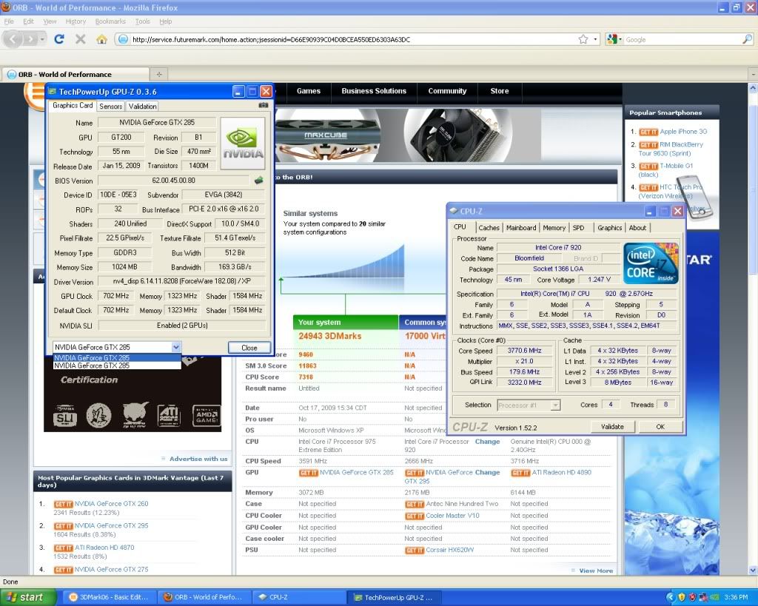This screenshot has width=758, height=606.
Task: Click the Advertise with us link
Action: [x=198, y=459]
